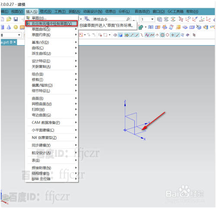The image size is (216, 208).
Task: Select 同步建模(Y) menu item
Action: (51, 145)
